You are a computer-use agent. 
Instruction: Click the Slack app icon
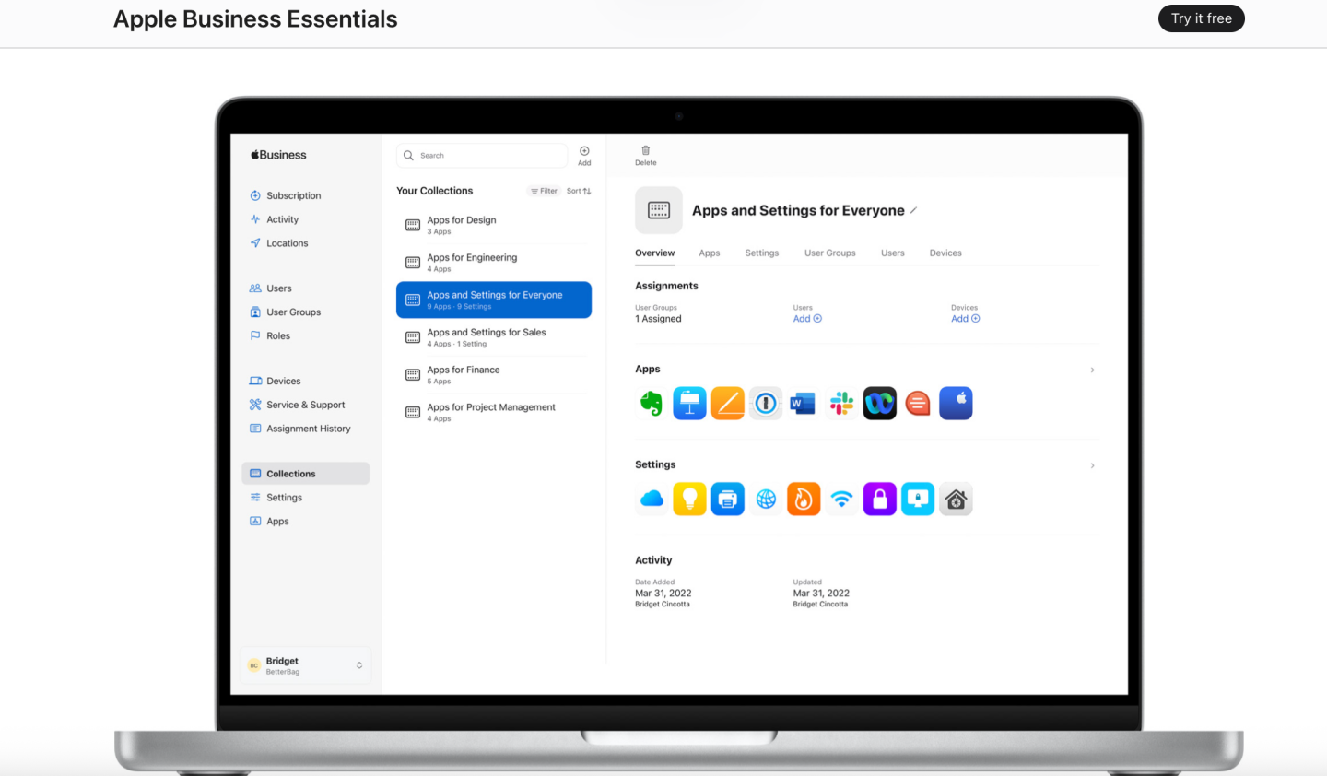tap(841, 404)
